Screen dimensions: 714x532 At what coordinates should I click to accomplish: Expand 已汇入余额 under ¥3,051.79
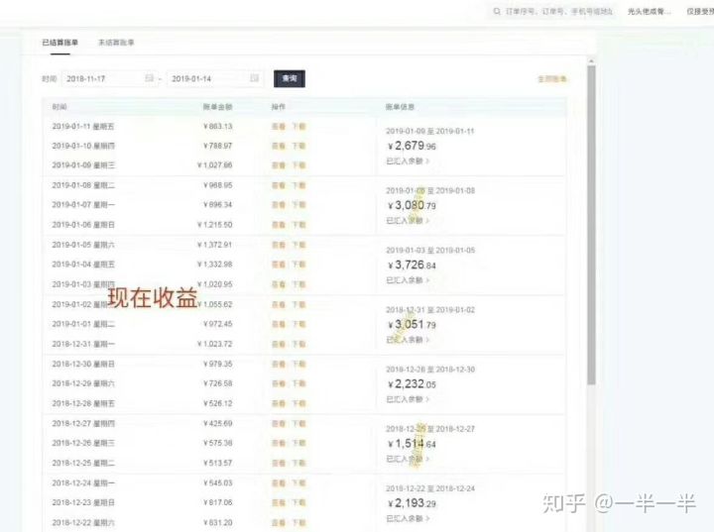(x=408, y=340)
